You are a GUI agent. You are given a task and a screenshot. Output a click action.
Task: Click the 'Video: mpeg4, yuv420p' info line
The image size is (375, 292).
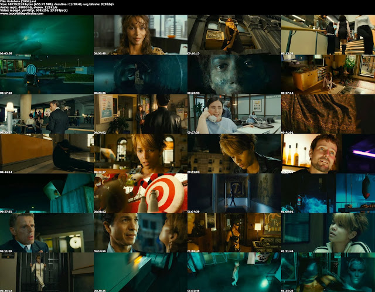pos(34,11)
